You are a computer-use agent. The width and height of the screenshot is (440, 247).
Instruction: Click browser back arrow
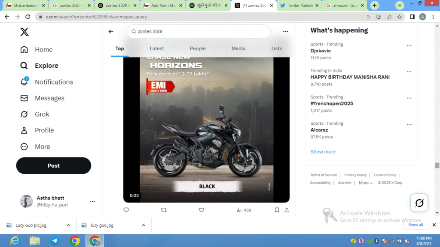(7, 17)
